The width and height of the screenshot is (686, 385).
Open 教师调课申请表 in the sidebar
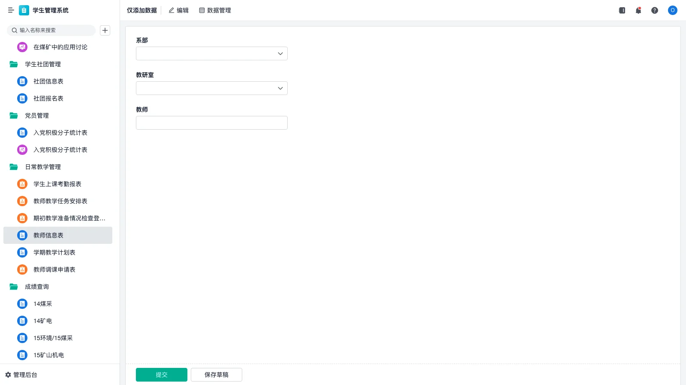click(54, 269)
